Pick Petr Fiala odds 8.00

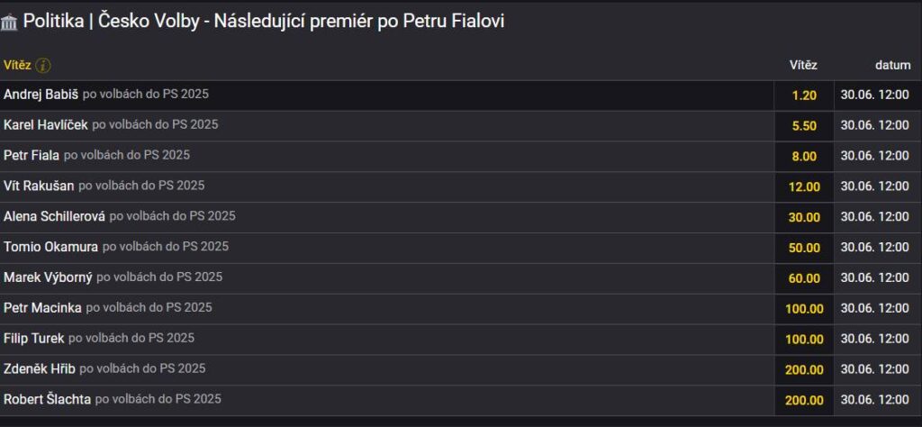pos(803,156)
